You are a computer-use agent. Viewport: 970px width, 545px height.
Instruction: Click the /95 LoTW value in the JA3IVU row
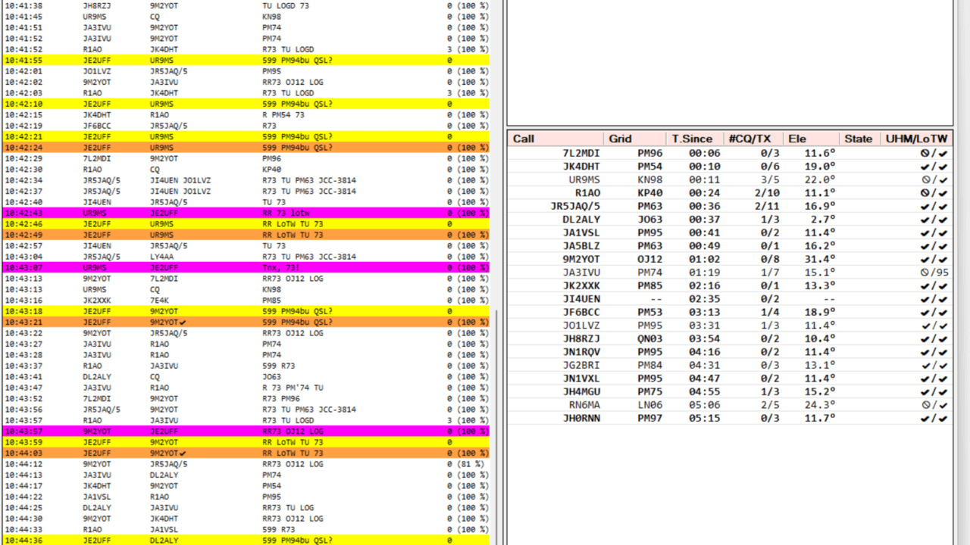[940, 272]
